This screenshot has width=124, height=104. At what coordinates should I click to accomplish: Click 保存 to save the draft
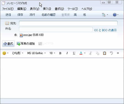(x=20, y=15)
